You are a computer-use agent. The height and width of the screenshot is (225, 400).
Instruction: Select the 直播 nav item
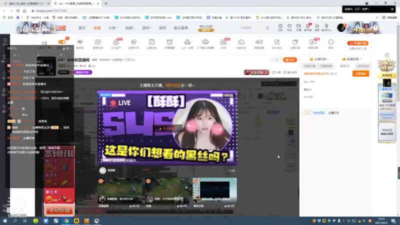(x=97, y=28)
